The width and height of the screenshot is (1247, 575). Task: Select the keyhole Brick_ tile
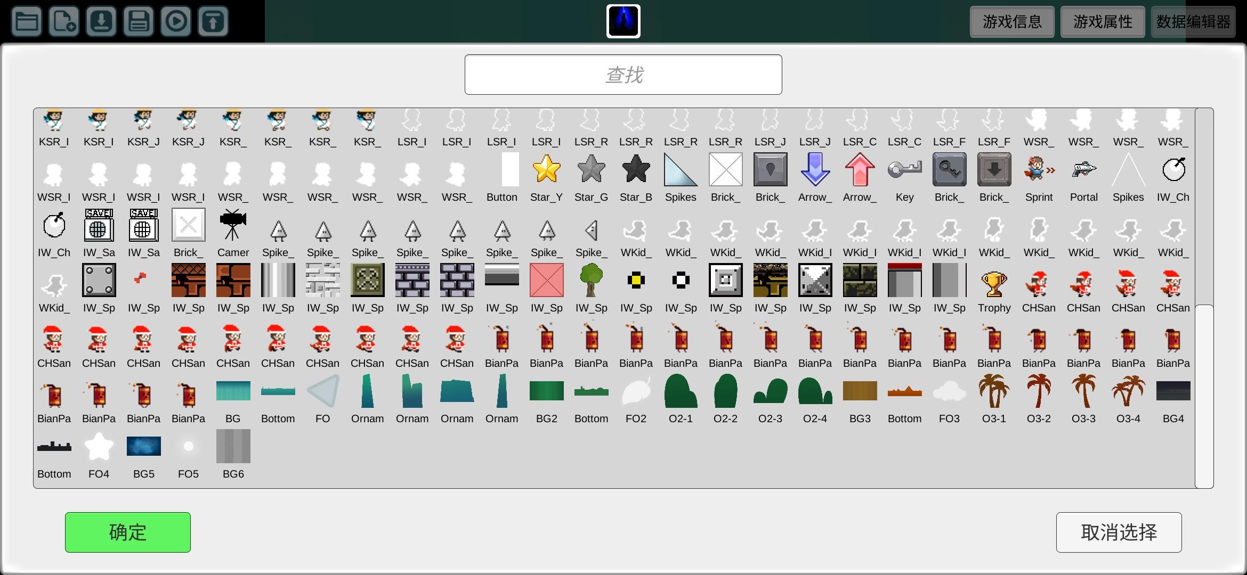coord(771,169)
